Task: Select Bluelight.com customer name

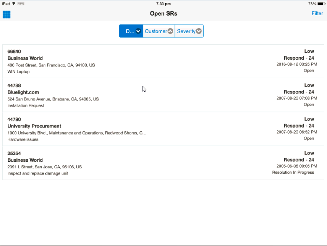Action: coord(23,92)
